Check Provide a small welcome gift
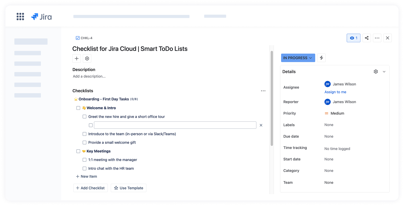This screenshot has height=206, width=404. pos(84,142)
